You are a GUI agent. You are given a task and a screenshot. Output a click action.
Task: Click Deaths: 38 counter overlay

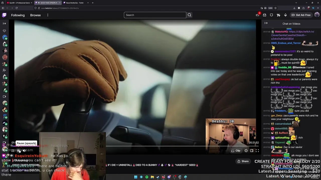tap(223, 121)
